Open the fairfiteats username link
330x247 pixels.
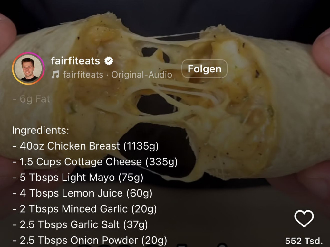(75, 61)
